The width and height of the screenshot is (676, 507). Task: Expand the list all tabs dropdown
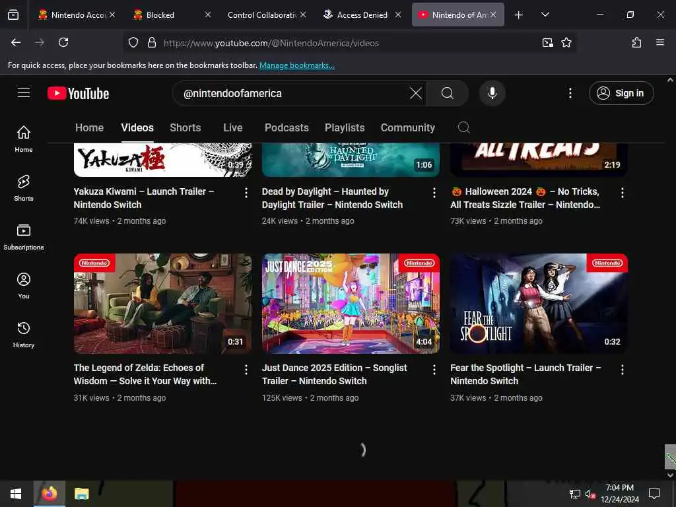(545, 15)
